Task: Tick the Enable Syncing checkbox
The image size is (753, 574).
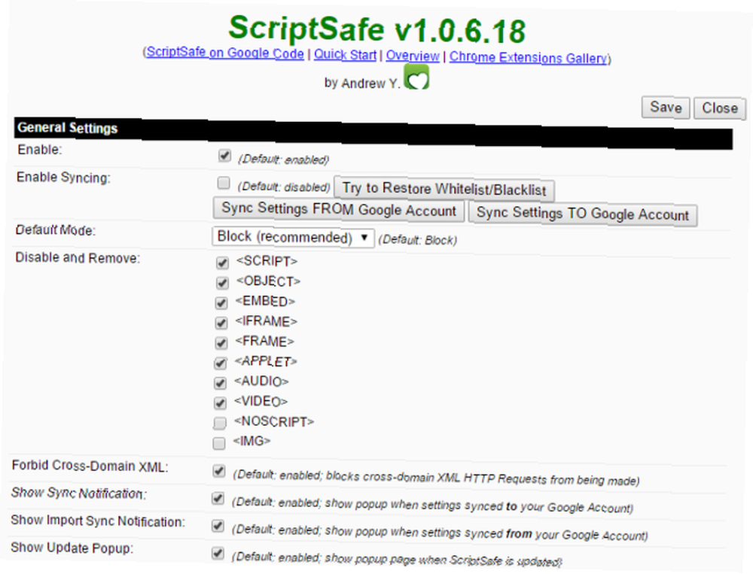Action: click(x=224, y=183)
